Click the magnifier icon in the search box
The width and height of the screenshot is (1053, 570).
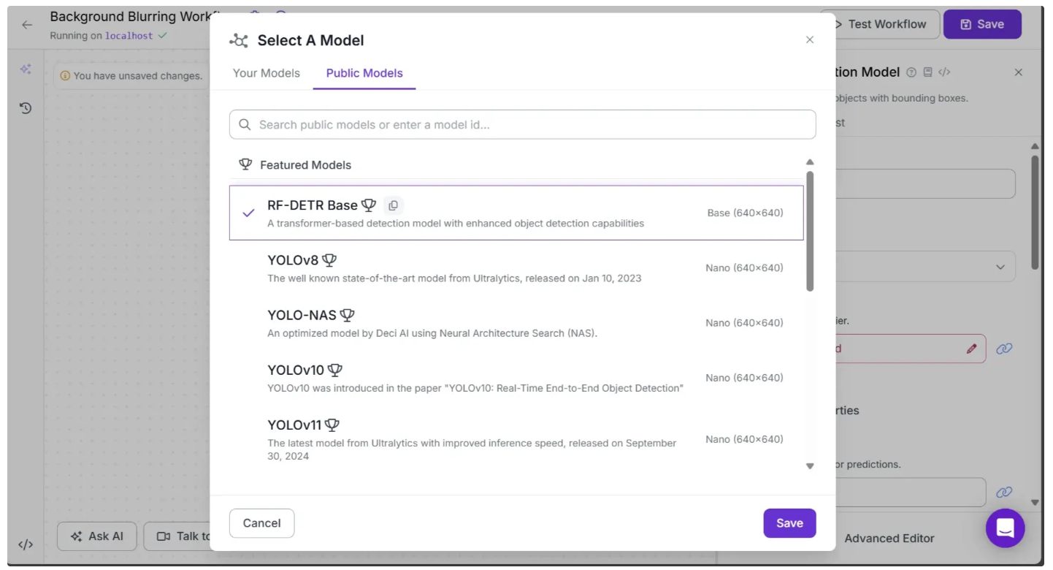[x=245, y=125]
